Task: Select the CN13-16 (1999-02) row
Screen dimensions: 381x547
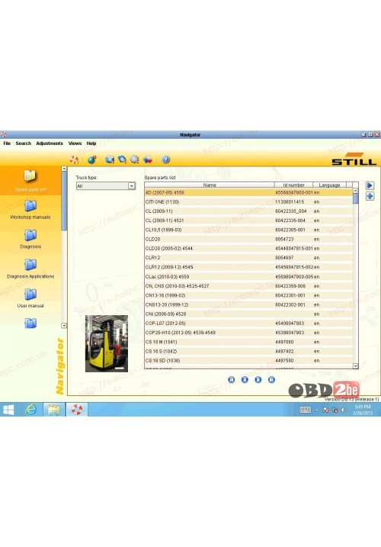Action: pyautogui.click(x=248, y=295)
